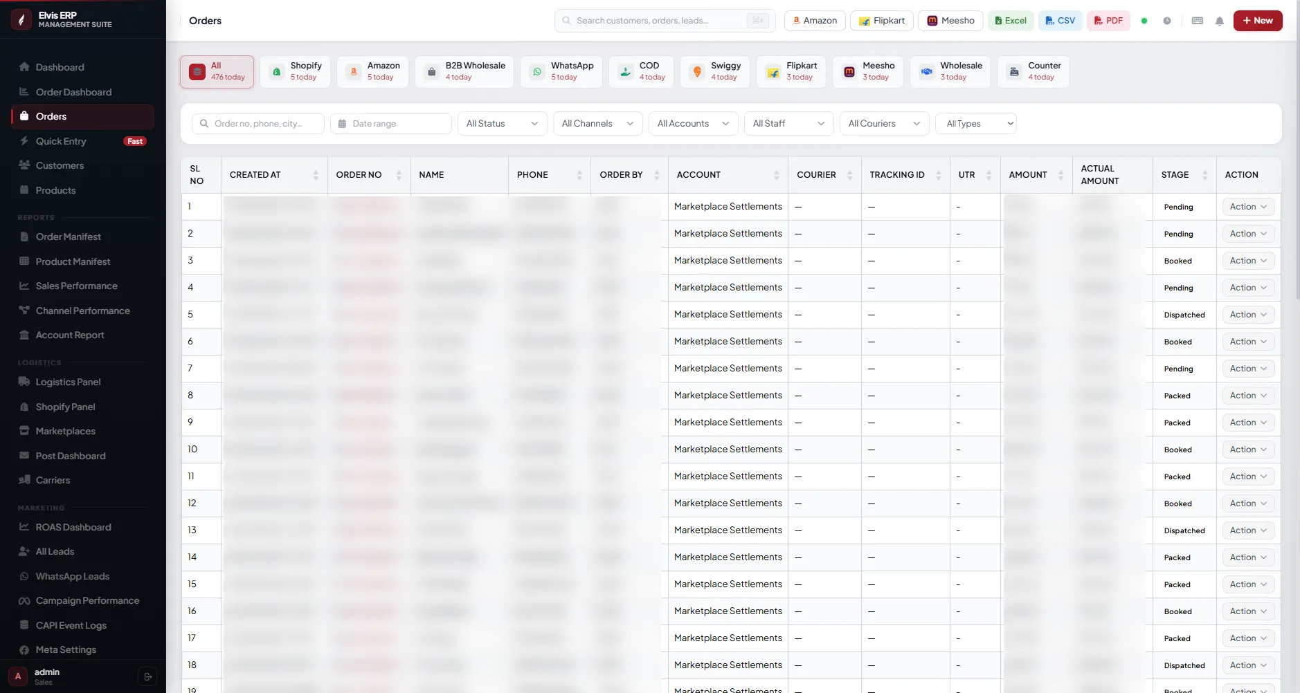The image size is (1300, 693).
Task: Select the WhatsApp channel tab
Action: click(561, 72)
